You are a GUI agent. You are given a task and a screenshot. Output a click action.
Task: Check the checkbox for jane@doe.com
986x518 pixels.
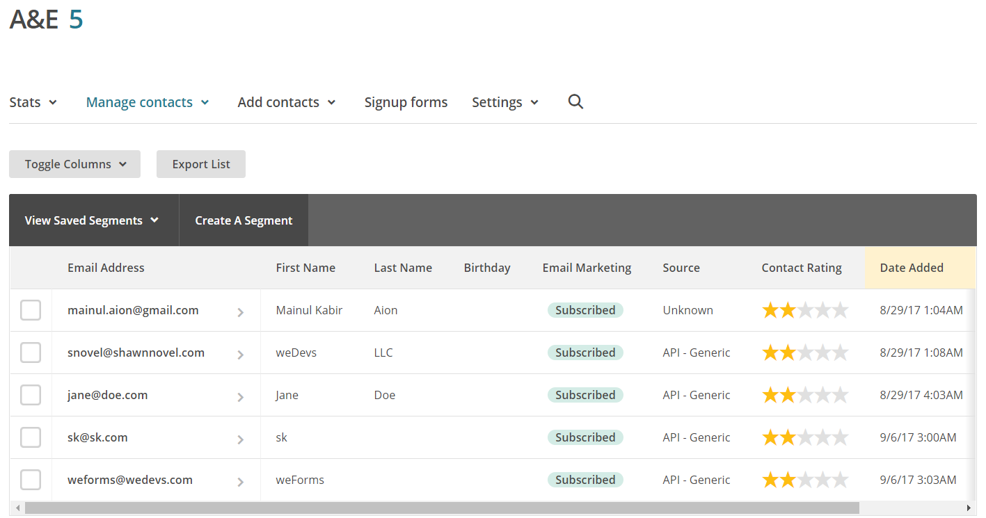coord(30,394)
